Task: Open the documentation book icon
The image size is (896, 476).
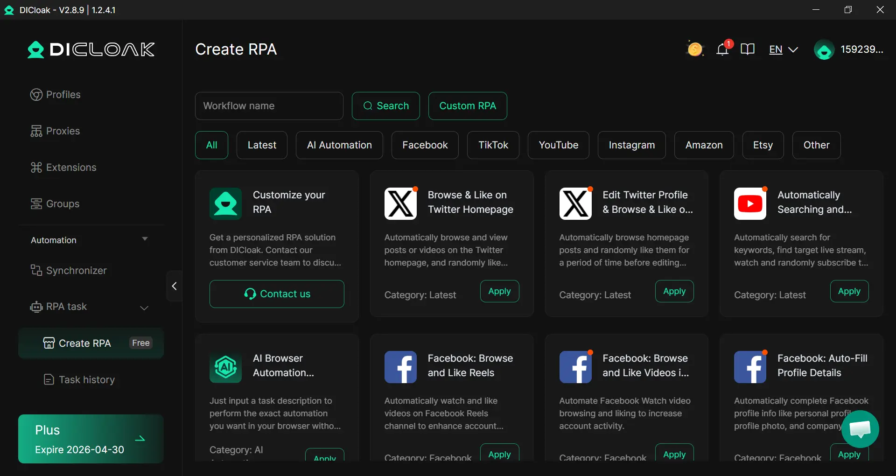Action: [747, 49]
